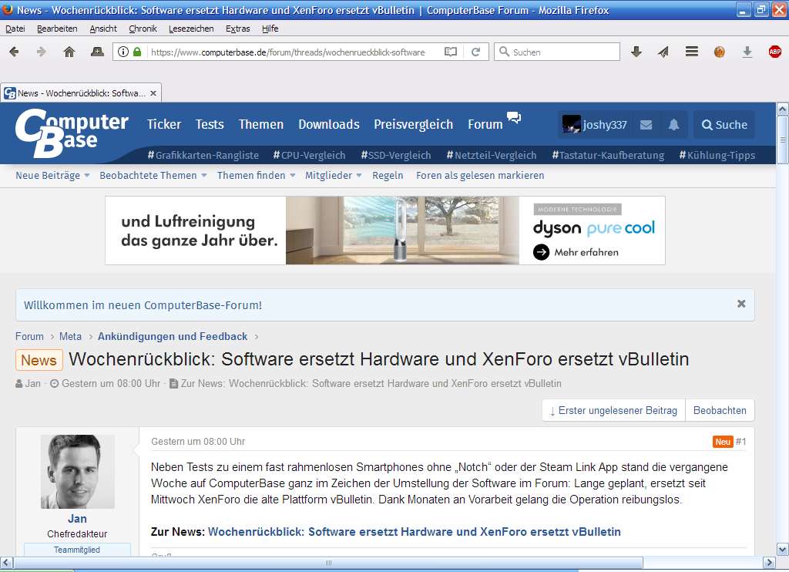
Task: Expand the Neue Beiträge dropdown
Action: pyautogui.click(x=87, y=175)
